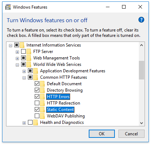Enable the HTTP Redirection checkbox
151x145 pixels.
[37, 103]
